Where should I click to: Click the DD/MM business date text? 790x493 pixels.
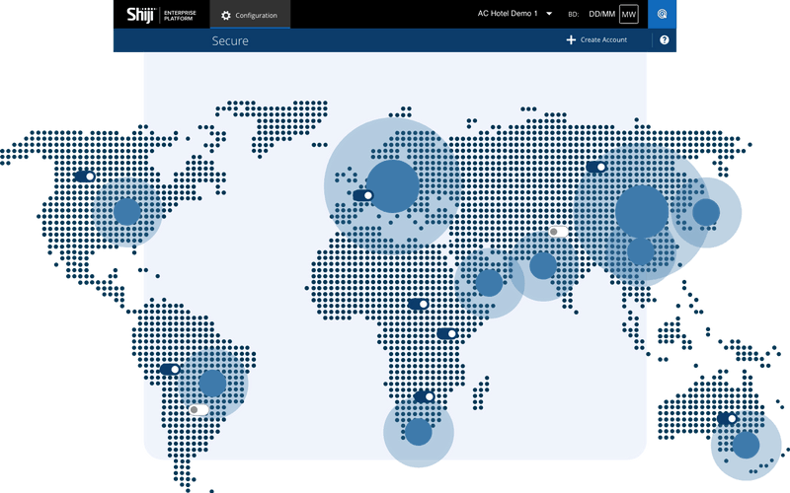point(601,14)
